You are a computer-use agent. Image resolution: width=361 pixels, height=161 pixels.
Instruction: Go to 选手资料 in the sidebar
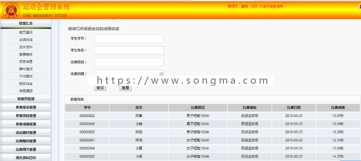tap(26, 47)
